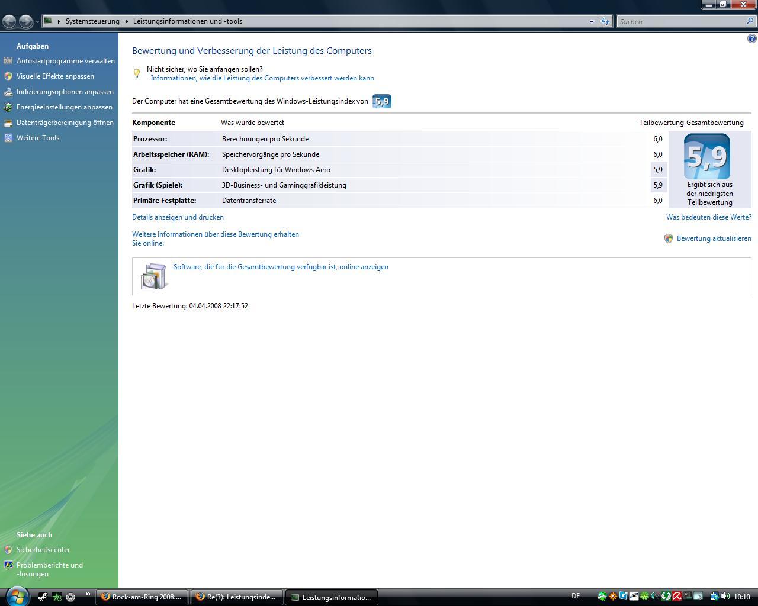Click the Refresh button beside address bar

pyautogui.click(x=605, y=22)
